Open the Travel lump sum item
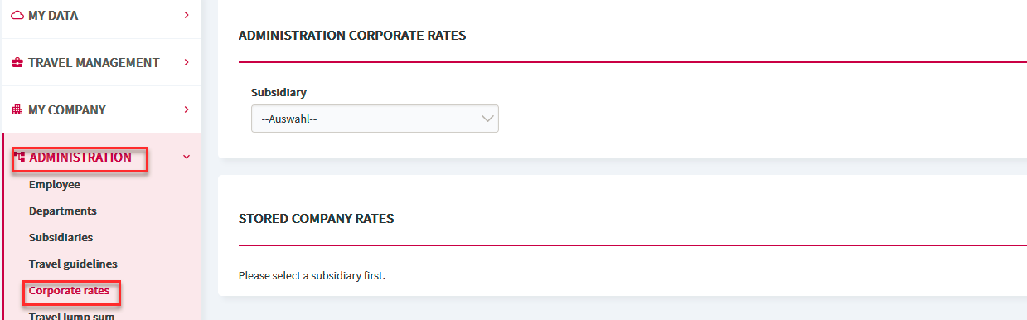Viewport: 1027px width, 320px height. tap(71, 315)
